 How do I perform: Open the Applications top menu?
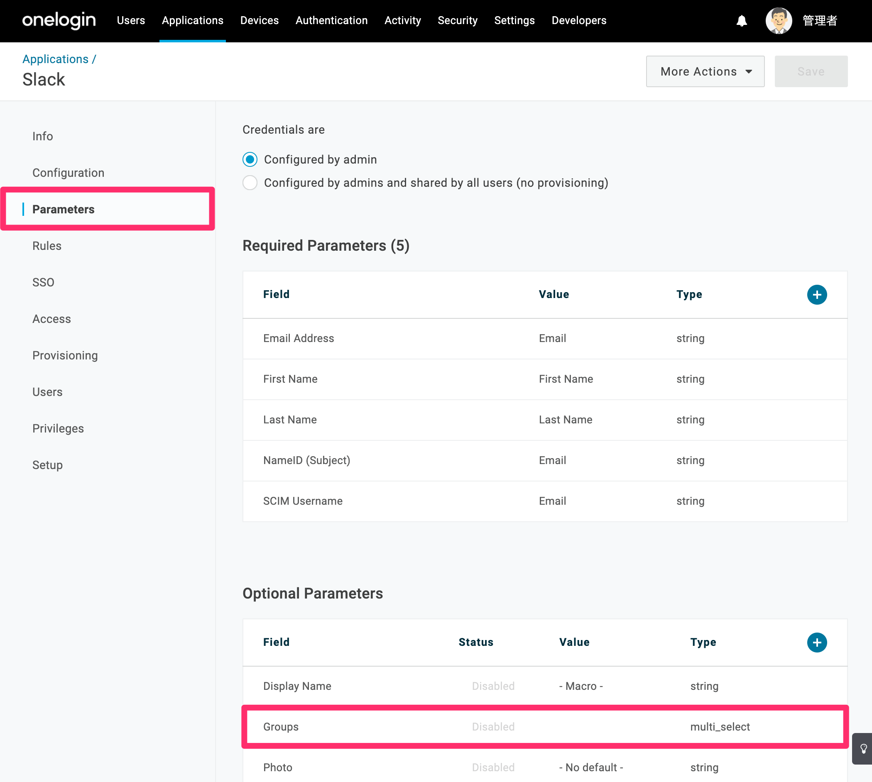193,21
